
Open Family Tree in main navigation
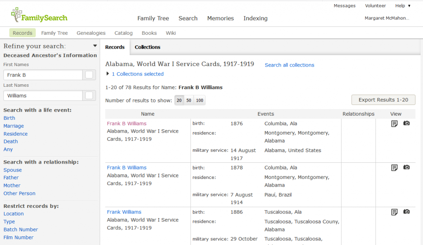point(153,18)
